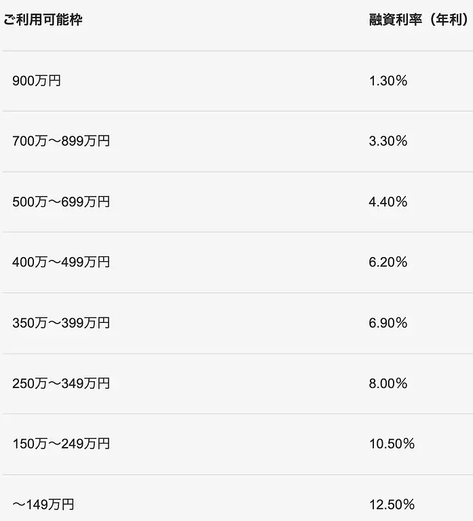Click the ご利用可能枠 column header

click(x=43, y=19)
